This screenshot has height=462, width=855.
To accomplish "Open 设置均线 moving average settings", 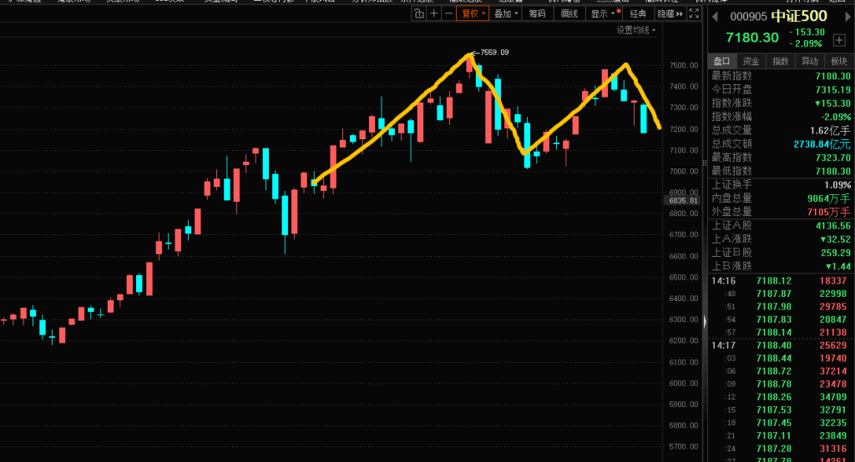I will tap(635, 30).
